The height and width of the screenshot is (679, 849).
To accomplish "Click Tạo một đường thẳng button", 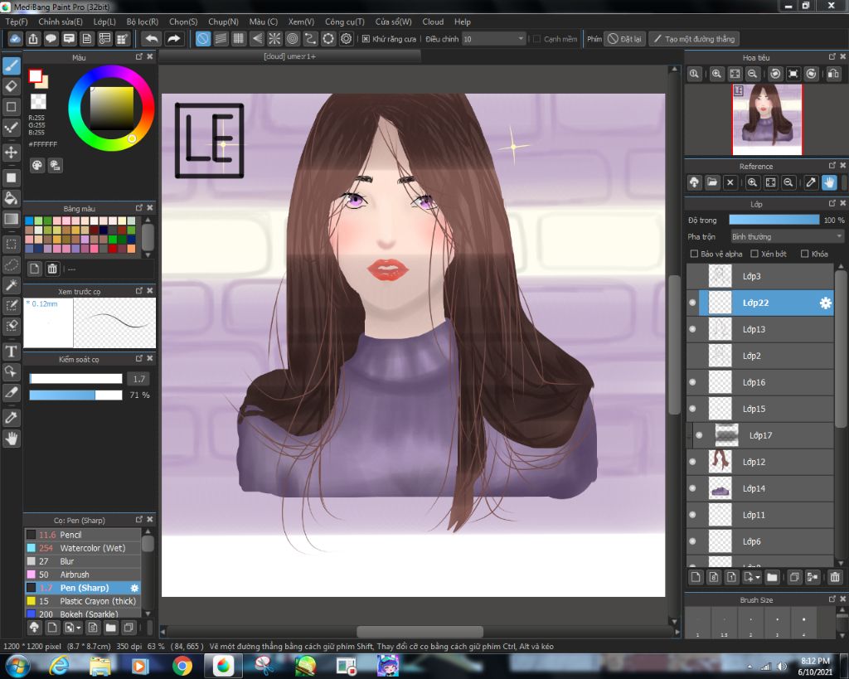I will tap(694, 39).
